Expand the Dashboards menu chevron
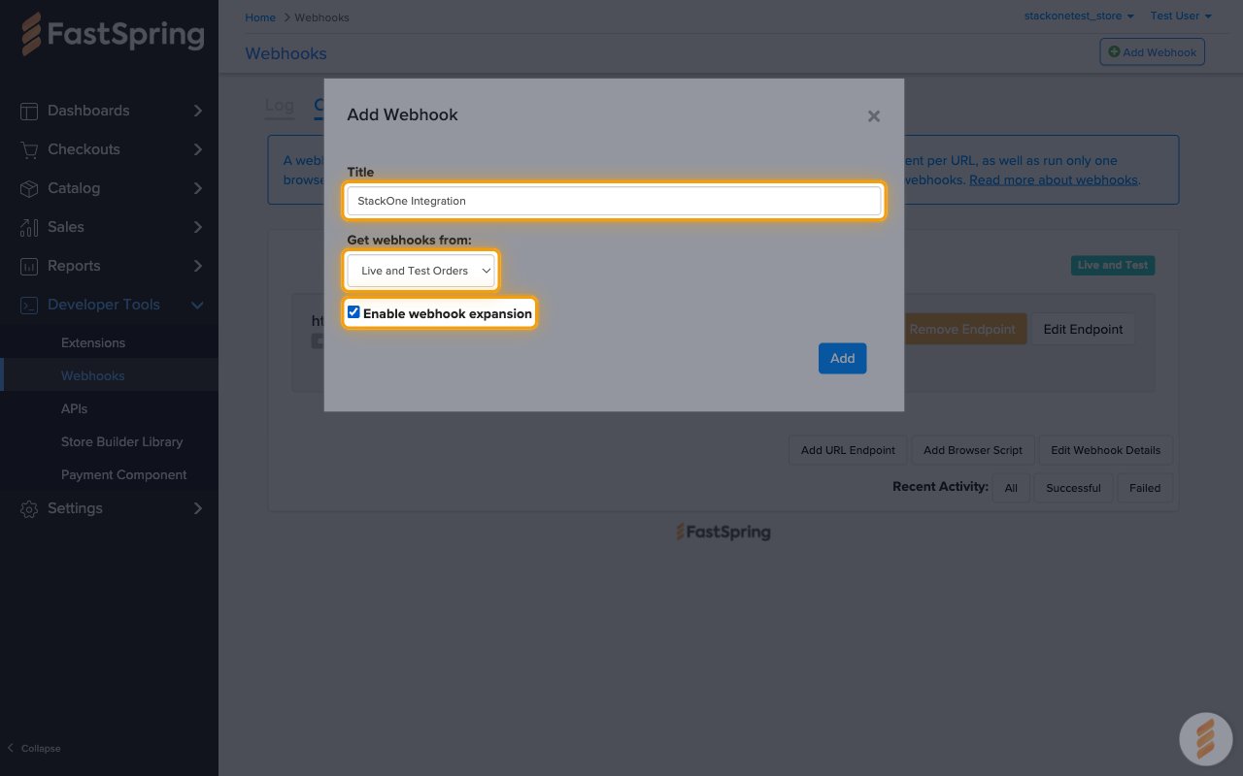The width and height of the screenshot is (1243, 776). (x=198, y=111)
